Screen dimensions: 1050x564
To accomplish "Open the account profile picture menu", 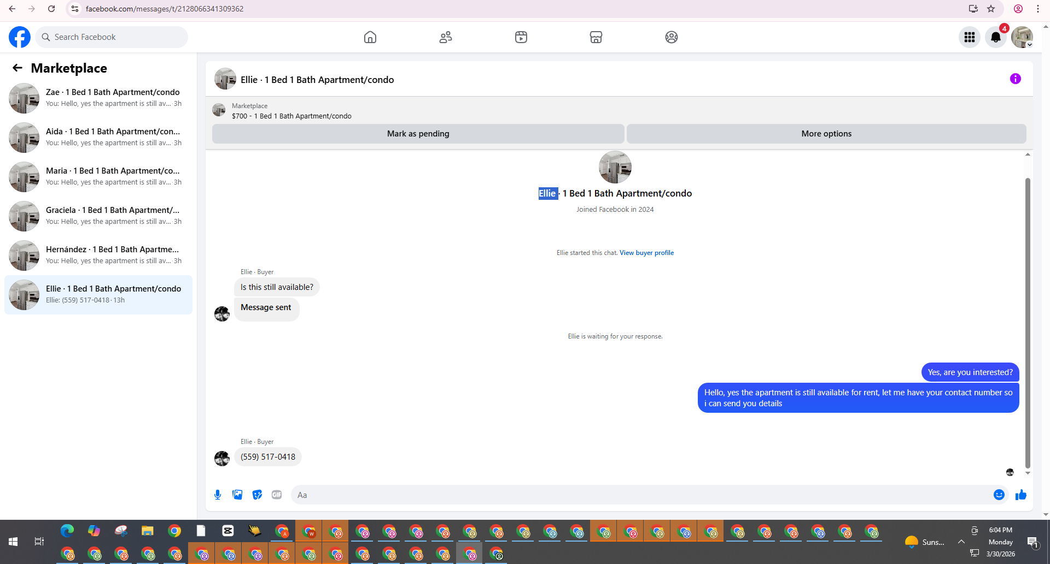I will pyautogui.click(x=1022, y=37).
